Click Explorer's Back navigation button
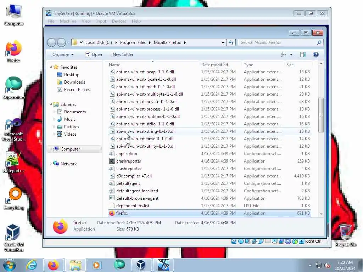The image size is (363, 272). [51, 42]
